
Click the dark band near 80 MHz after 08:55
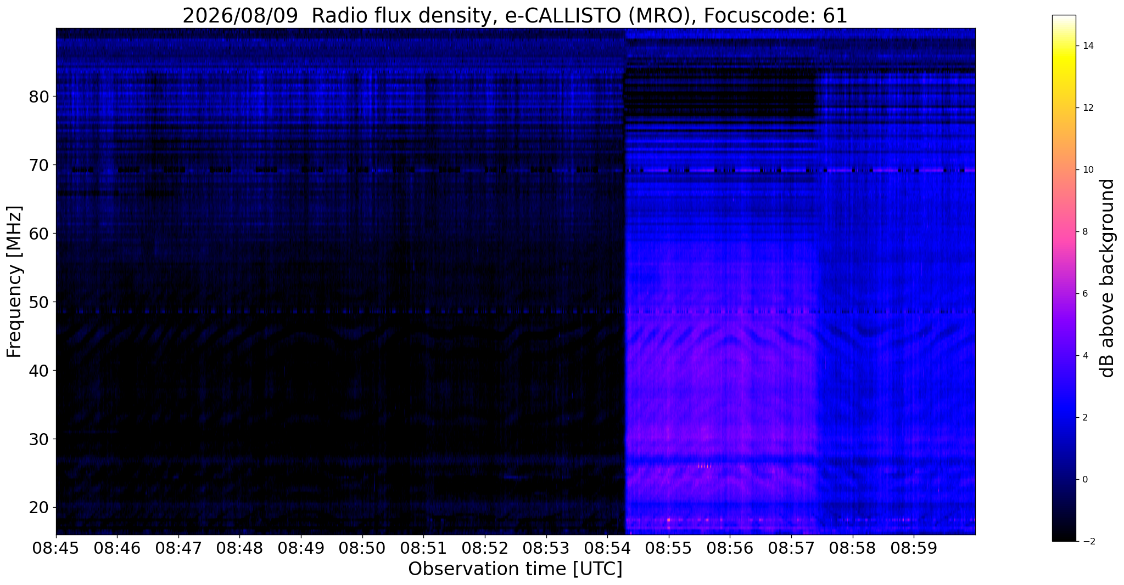point(720,98)
